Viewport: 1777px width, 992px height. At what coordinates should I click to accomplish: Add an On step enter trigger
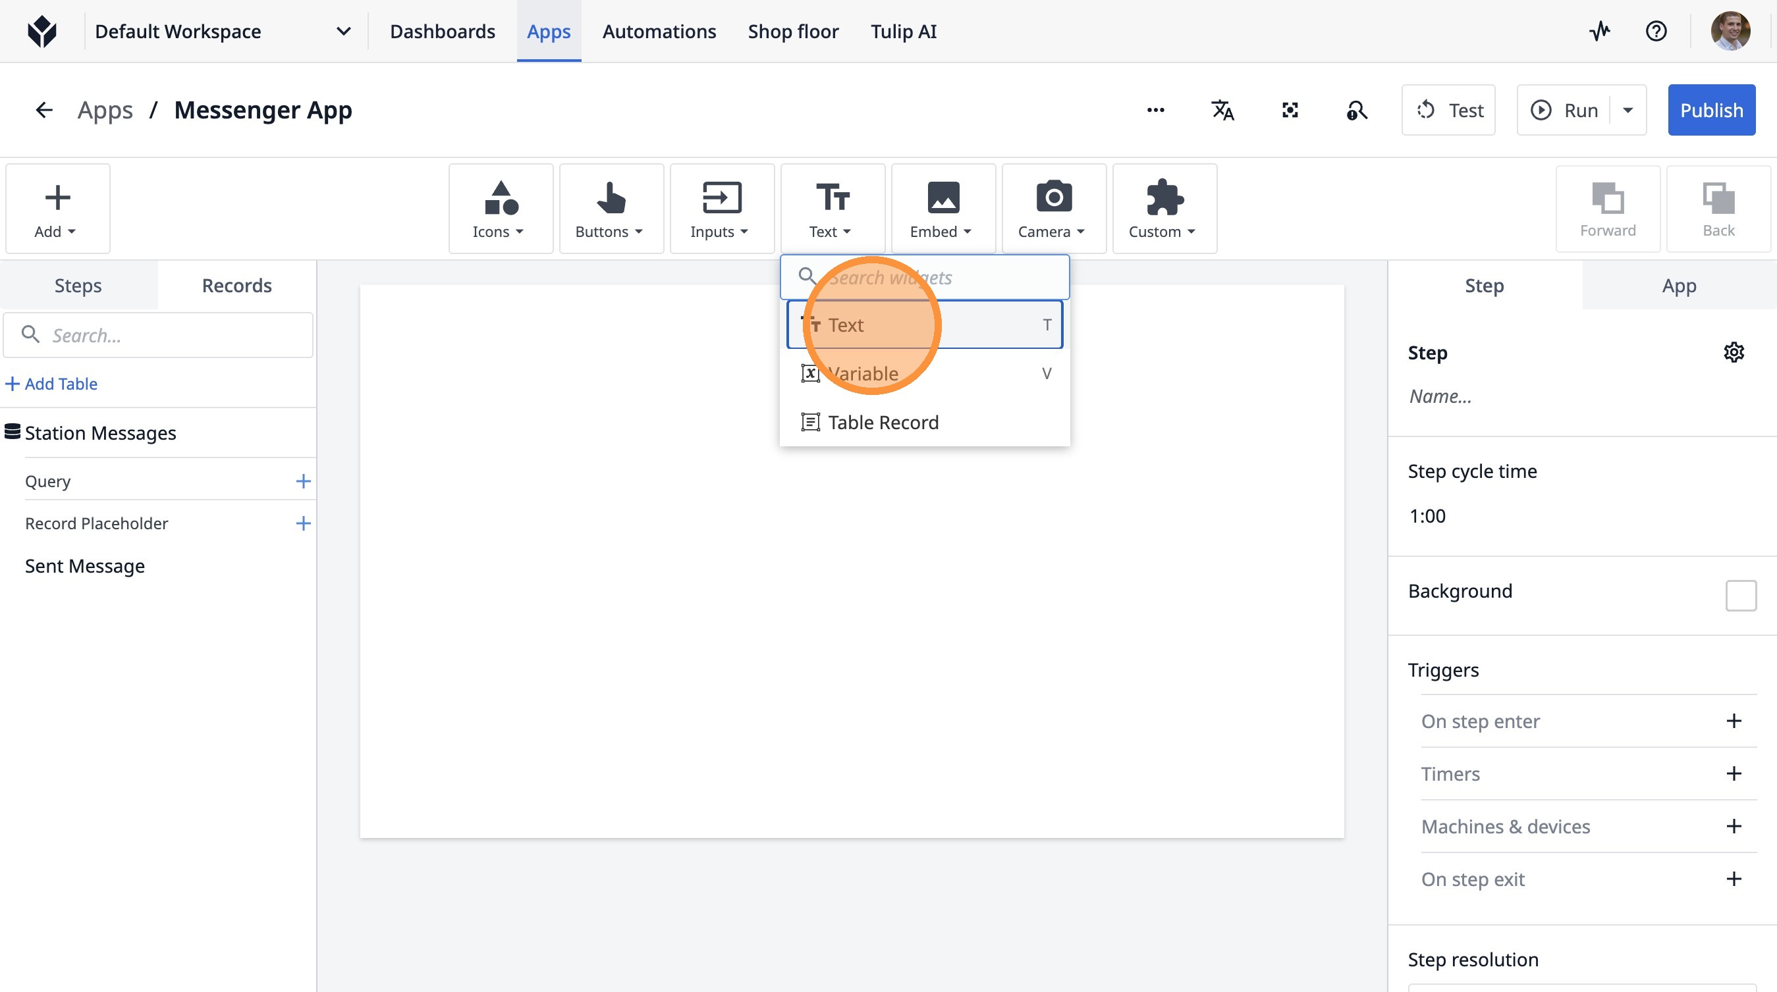point(1734,721)
